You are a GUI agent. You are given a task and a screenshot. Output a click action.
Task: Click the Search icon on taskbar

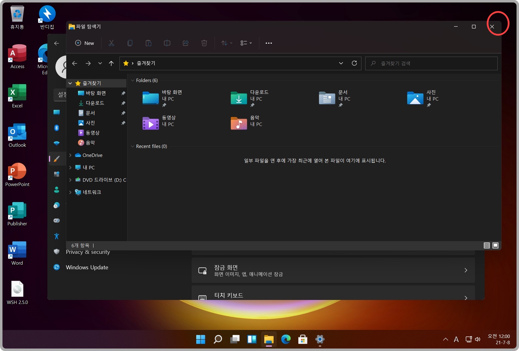click(x=218, y=339)
